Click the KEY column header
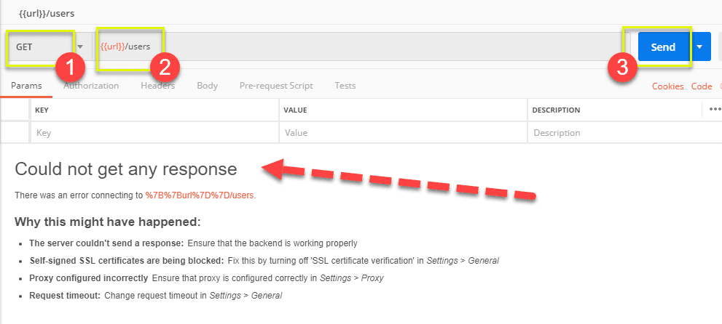This screenshot has height=324, width=722. 42,110
